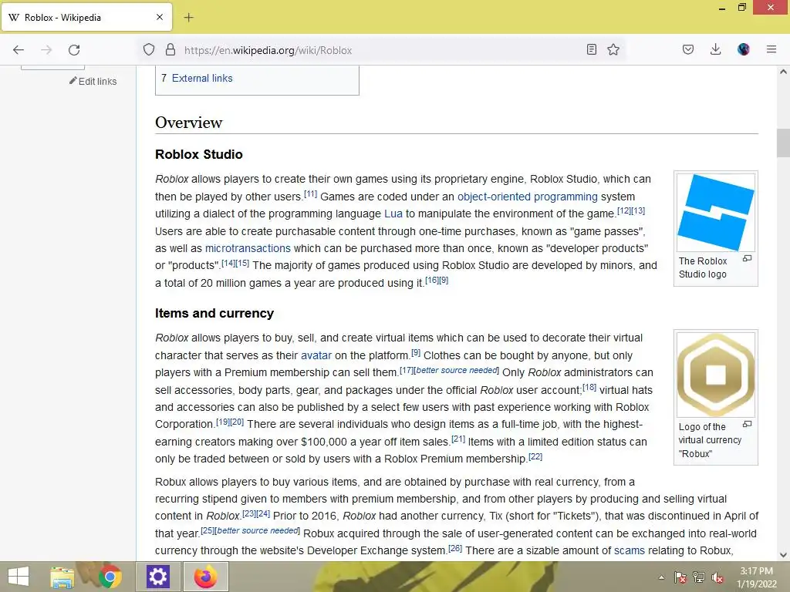The width and height of the screenshot is (790, 592).
Task: Follow the scams link
Action: (x=629, y=550)
